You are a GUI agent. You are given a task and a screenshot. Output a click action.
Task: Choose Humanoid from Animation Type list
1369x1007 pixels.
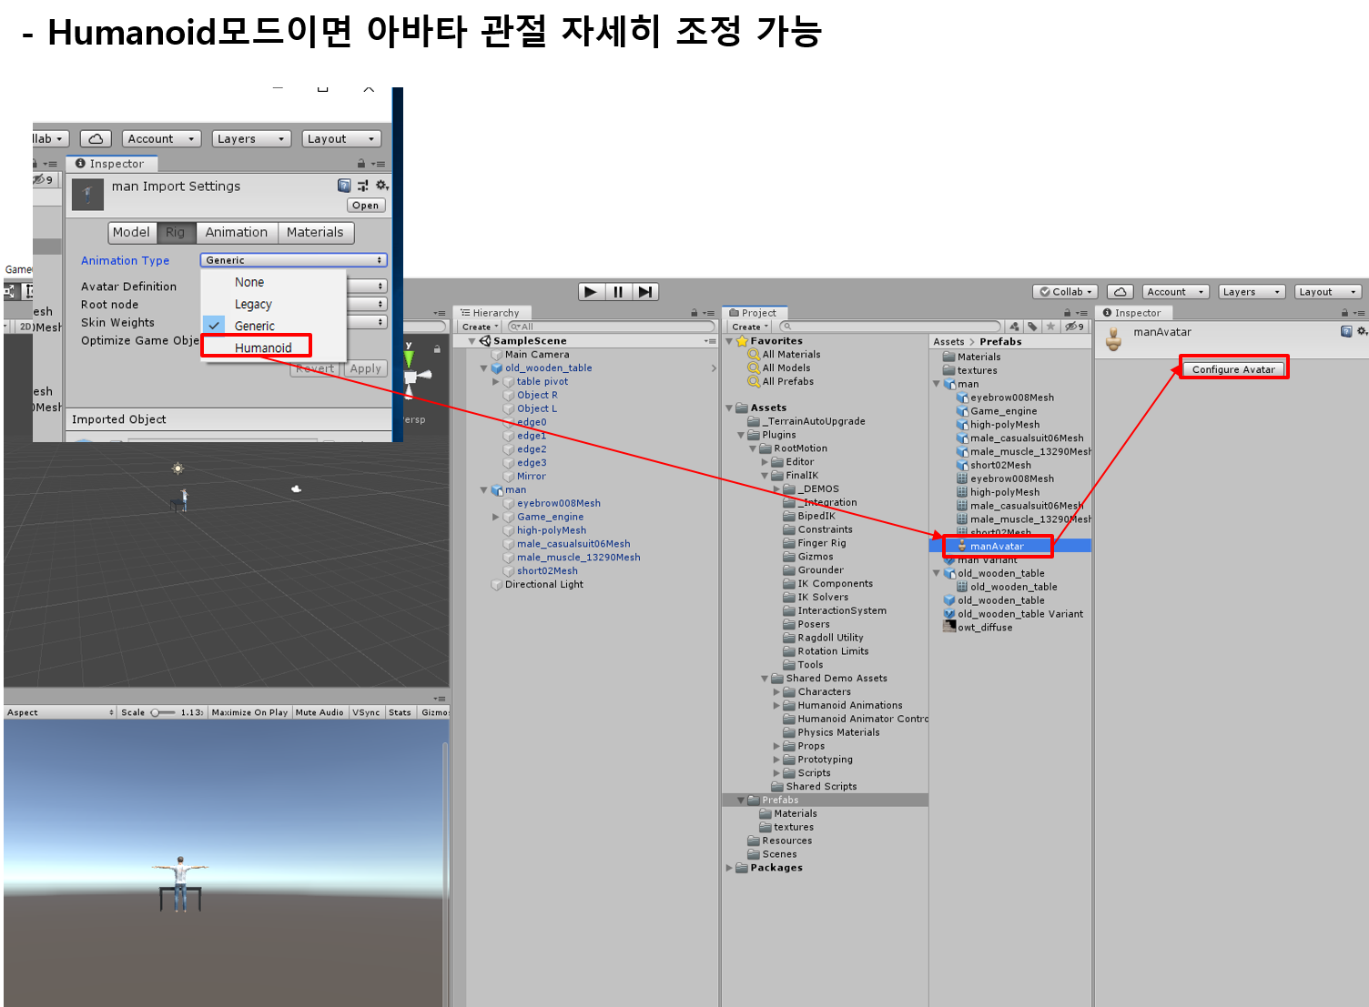274,347
